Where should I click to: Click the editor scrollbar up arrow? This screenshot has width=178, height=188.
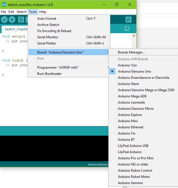pyautogui.click(x=134, y=36)
